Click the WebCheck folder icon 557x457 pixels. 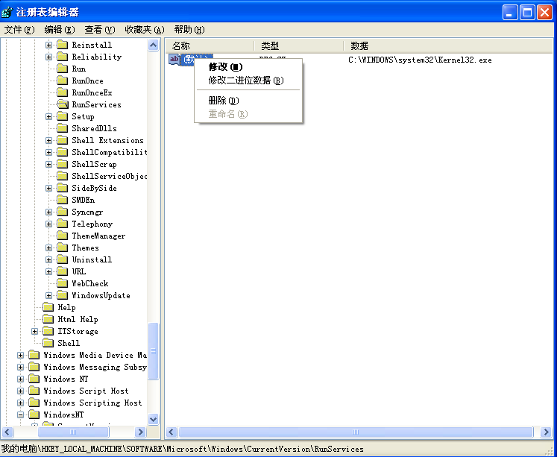62,283
